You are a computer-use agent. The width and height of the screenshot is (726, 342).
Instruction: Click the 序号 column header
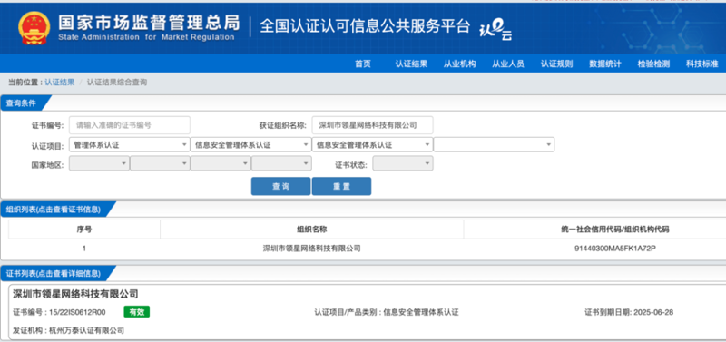[84, 230]
